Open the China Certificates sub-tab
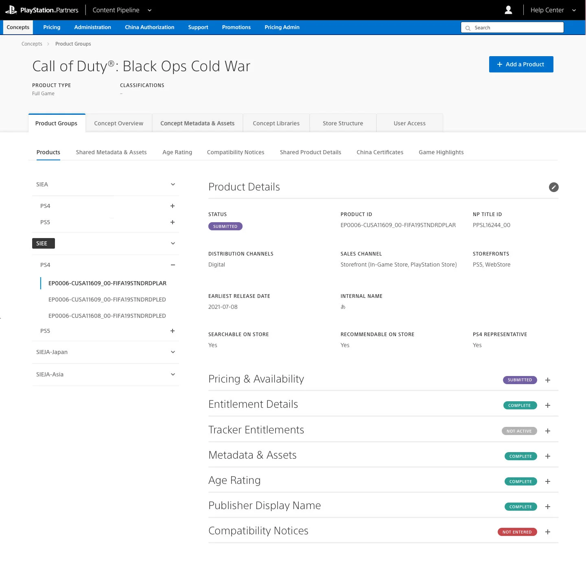 (380, 152)
